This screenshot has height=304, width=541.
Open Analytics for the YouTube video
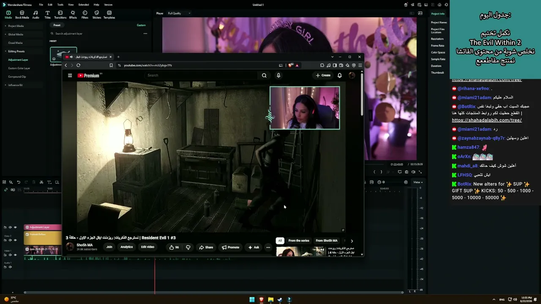pyautogui.click(x=126, y=247)
